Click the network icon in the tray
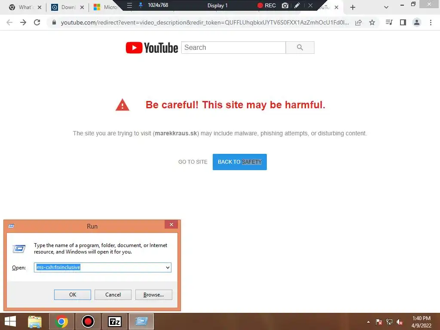Screen dimensions: 440x330 (389, 322)
